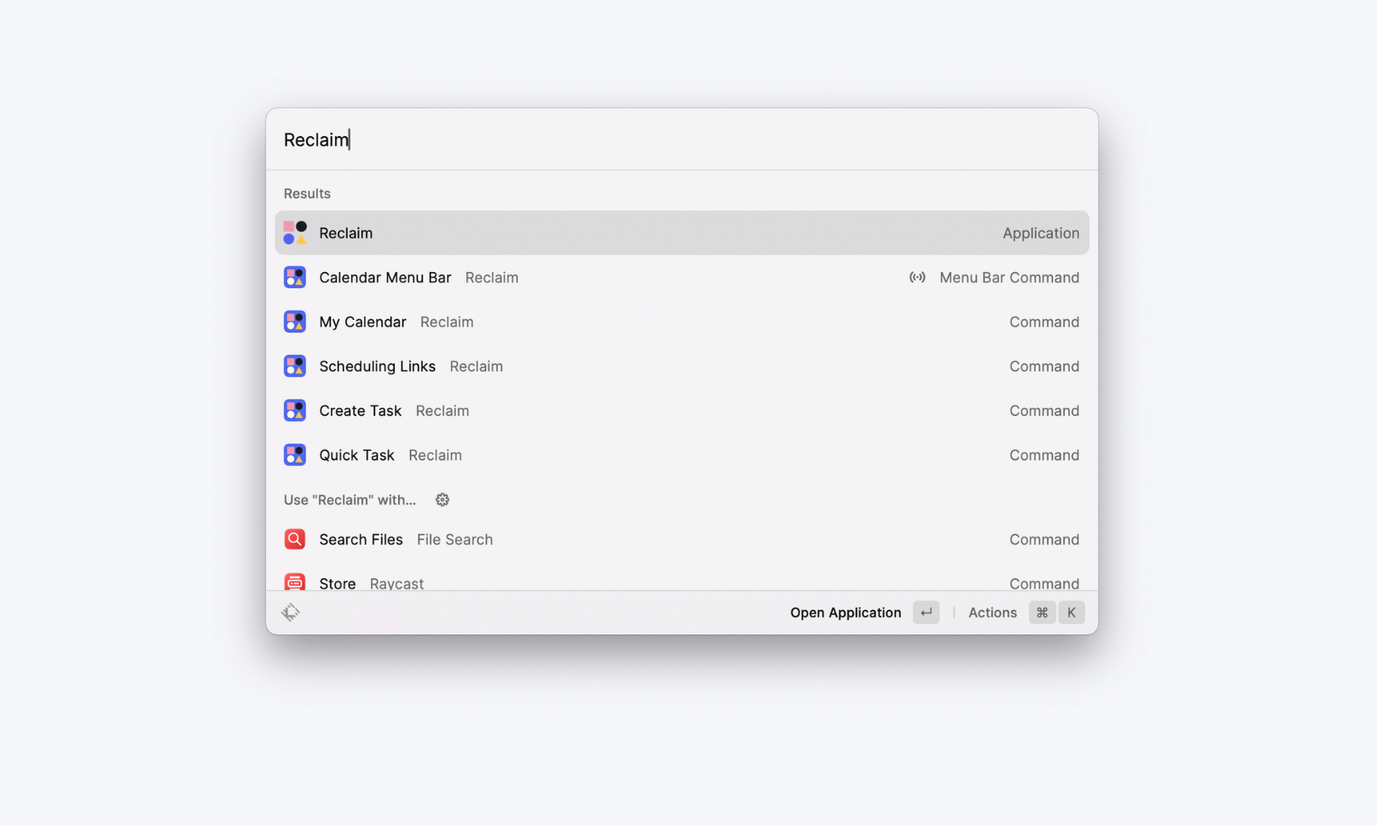Click the Menu Bar Command label

(x=1009, y=277)
